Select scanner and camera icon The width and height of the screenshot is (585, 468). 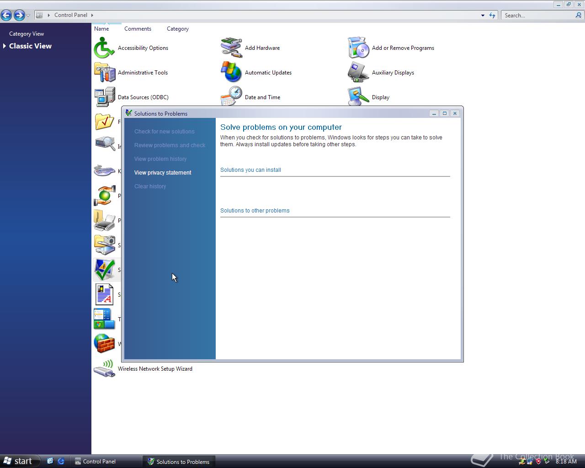104,245
